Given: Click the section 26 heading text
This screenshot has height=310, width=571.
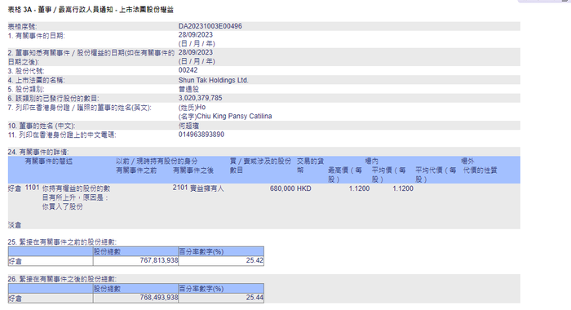Looking at the screenshot, I should (62, 279).
